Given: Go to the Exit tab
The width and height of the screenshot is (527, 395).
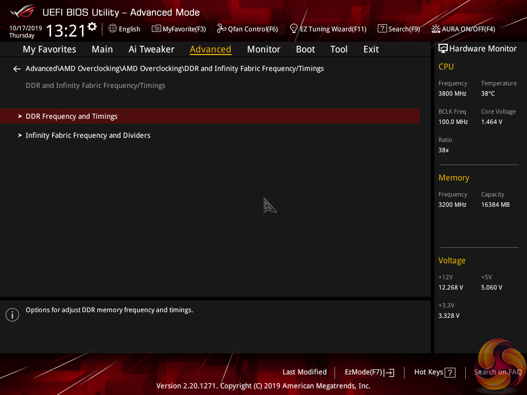Looking at the screenshot, I should click(x=371, y=49).
